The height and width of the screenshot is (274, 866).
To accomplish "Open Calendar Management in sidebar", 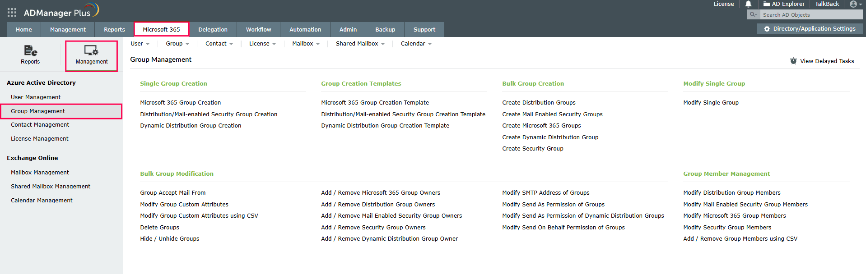I will (42, 201).
